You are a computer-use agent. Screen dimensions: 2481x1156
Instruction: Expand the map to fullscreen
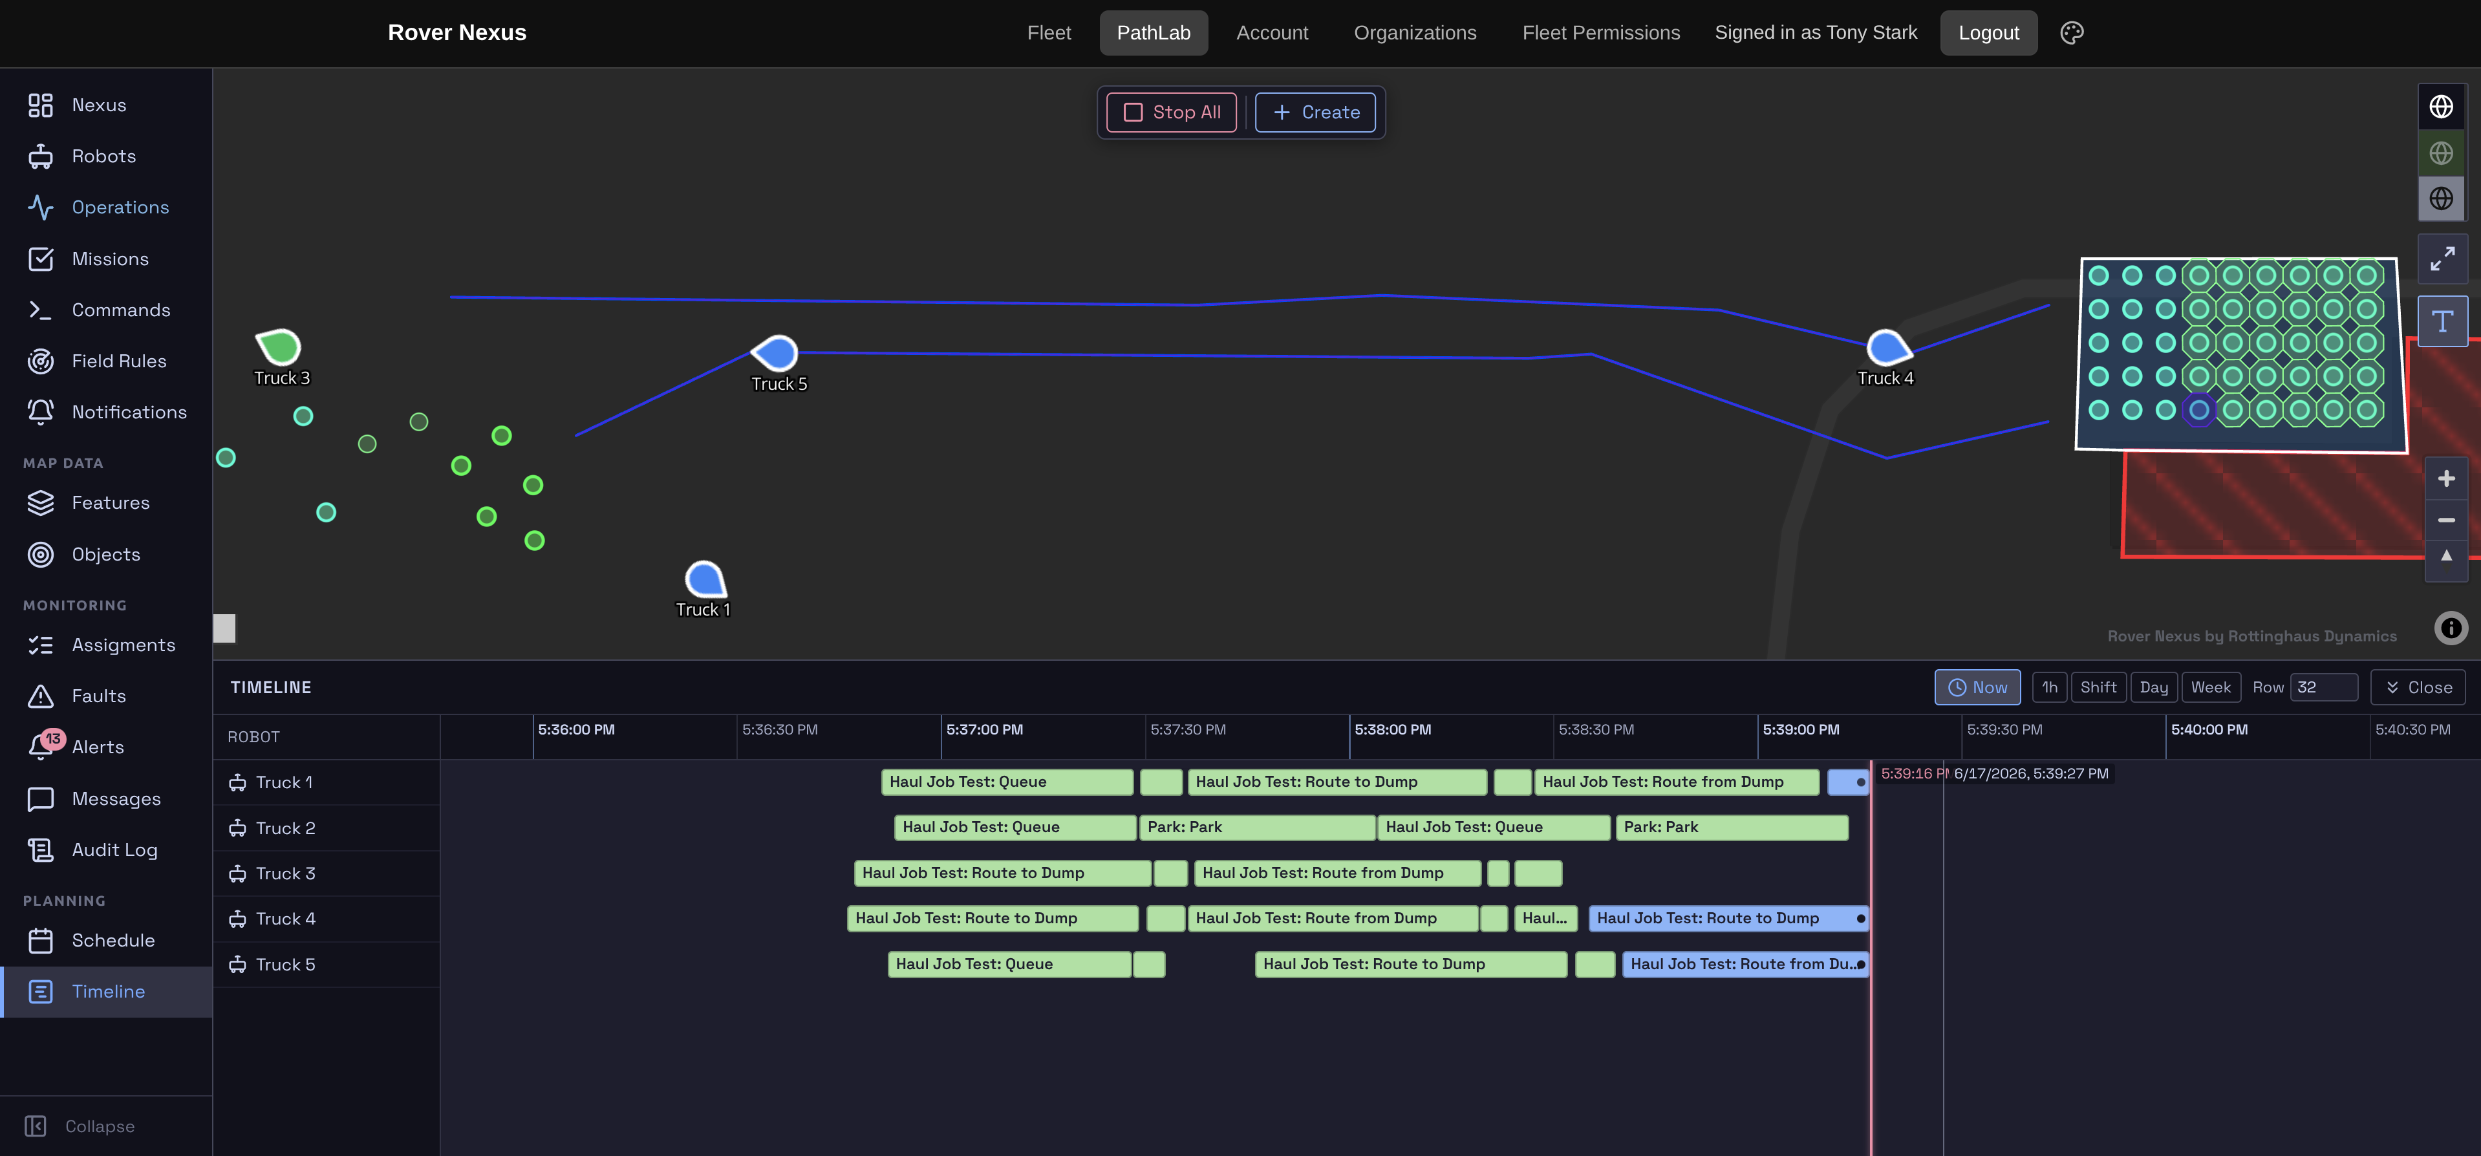[x=2442, y=258]
